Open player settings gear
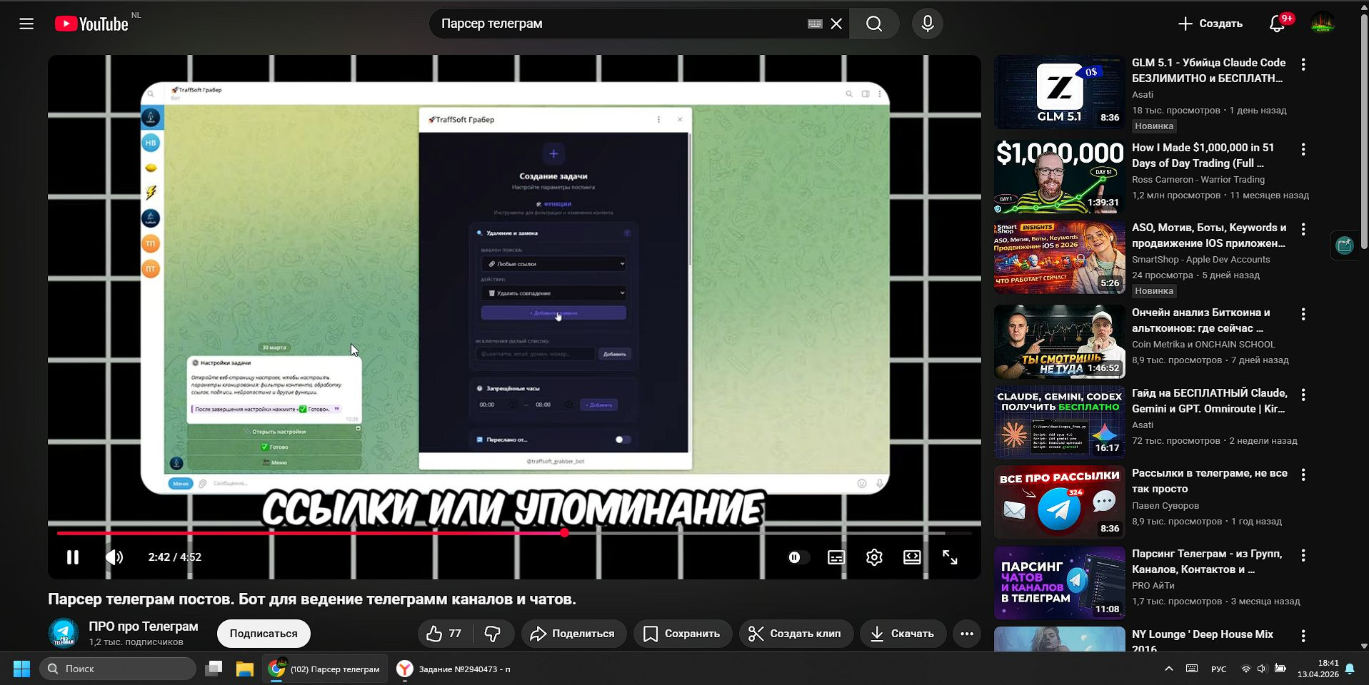The image size is (1369, 685). tap(874, 557)
